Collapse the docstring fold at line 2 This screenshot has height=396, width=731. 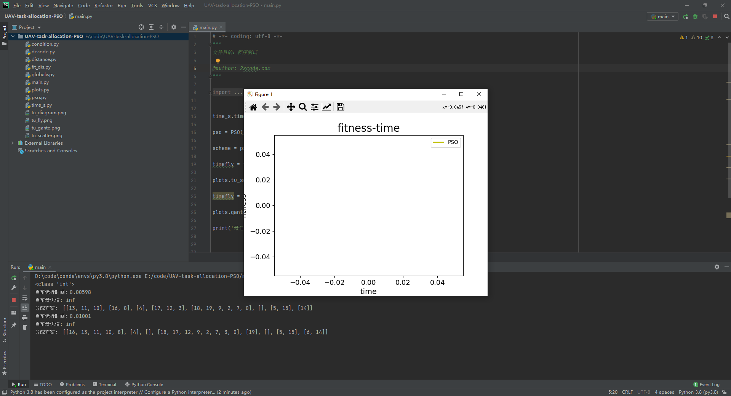(x=210, y=45)
